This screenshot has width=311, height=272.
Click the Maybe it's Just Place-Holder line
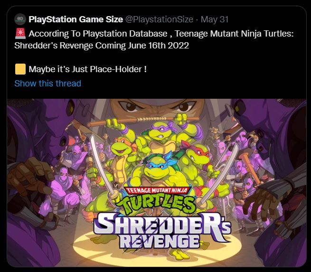pos(87,69)
